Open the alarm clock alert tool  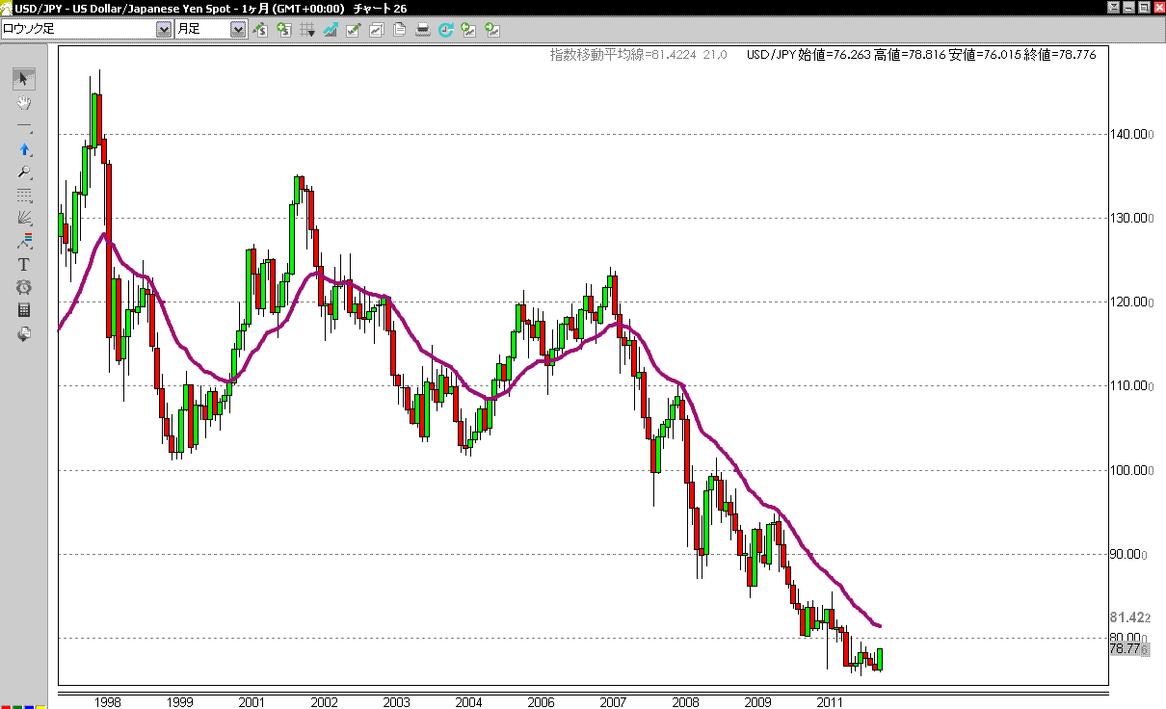click(x=25, y=287)
